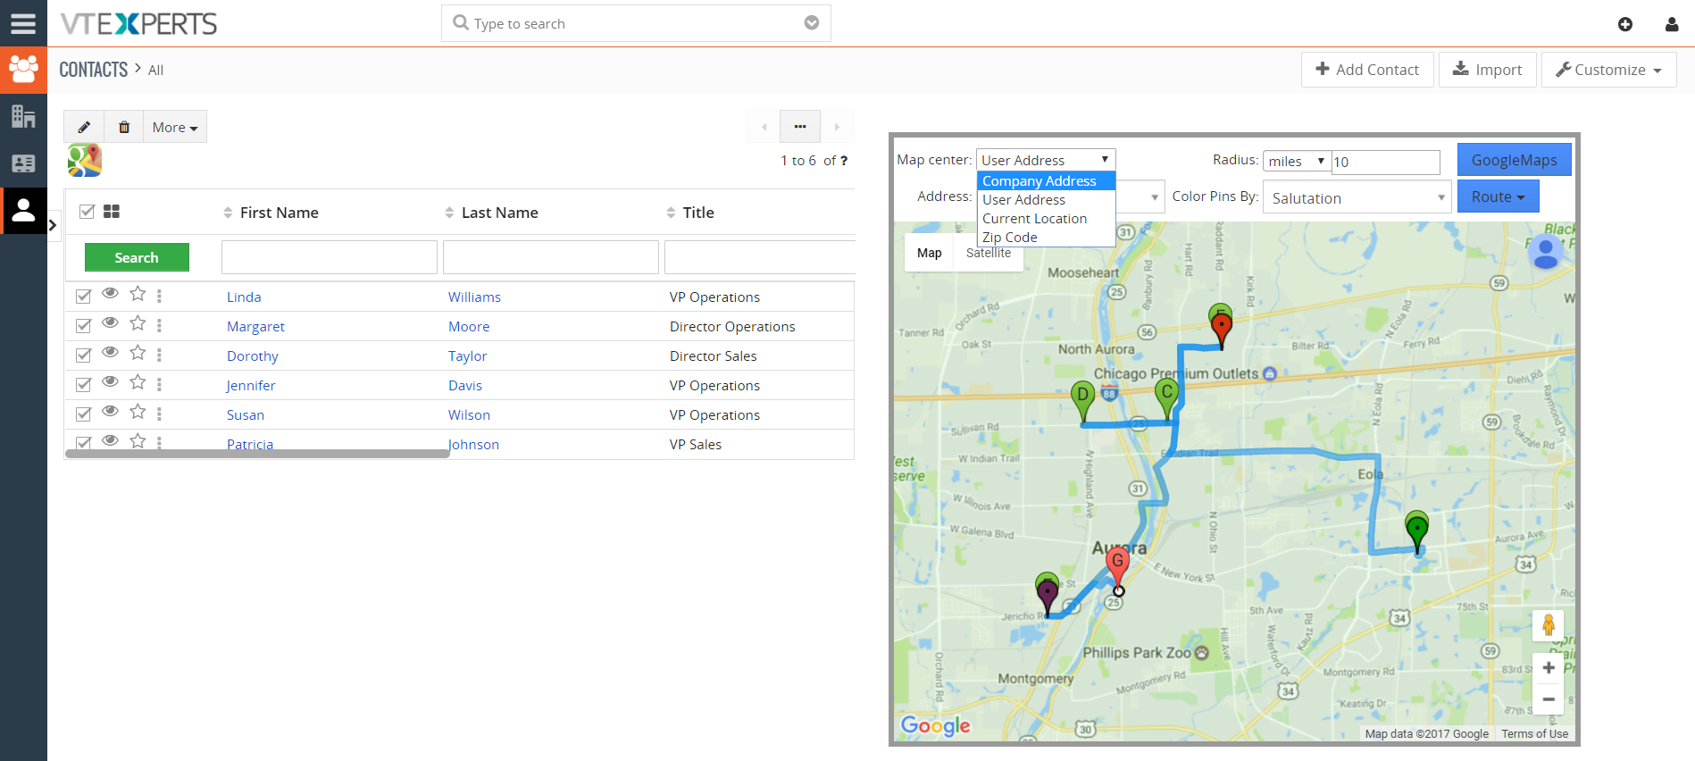Image resolution: width=1695 pixels, height=761 pixels.
Task: Expand the Customize dropdown
Action: 1608,70
